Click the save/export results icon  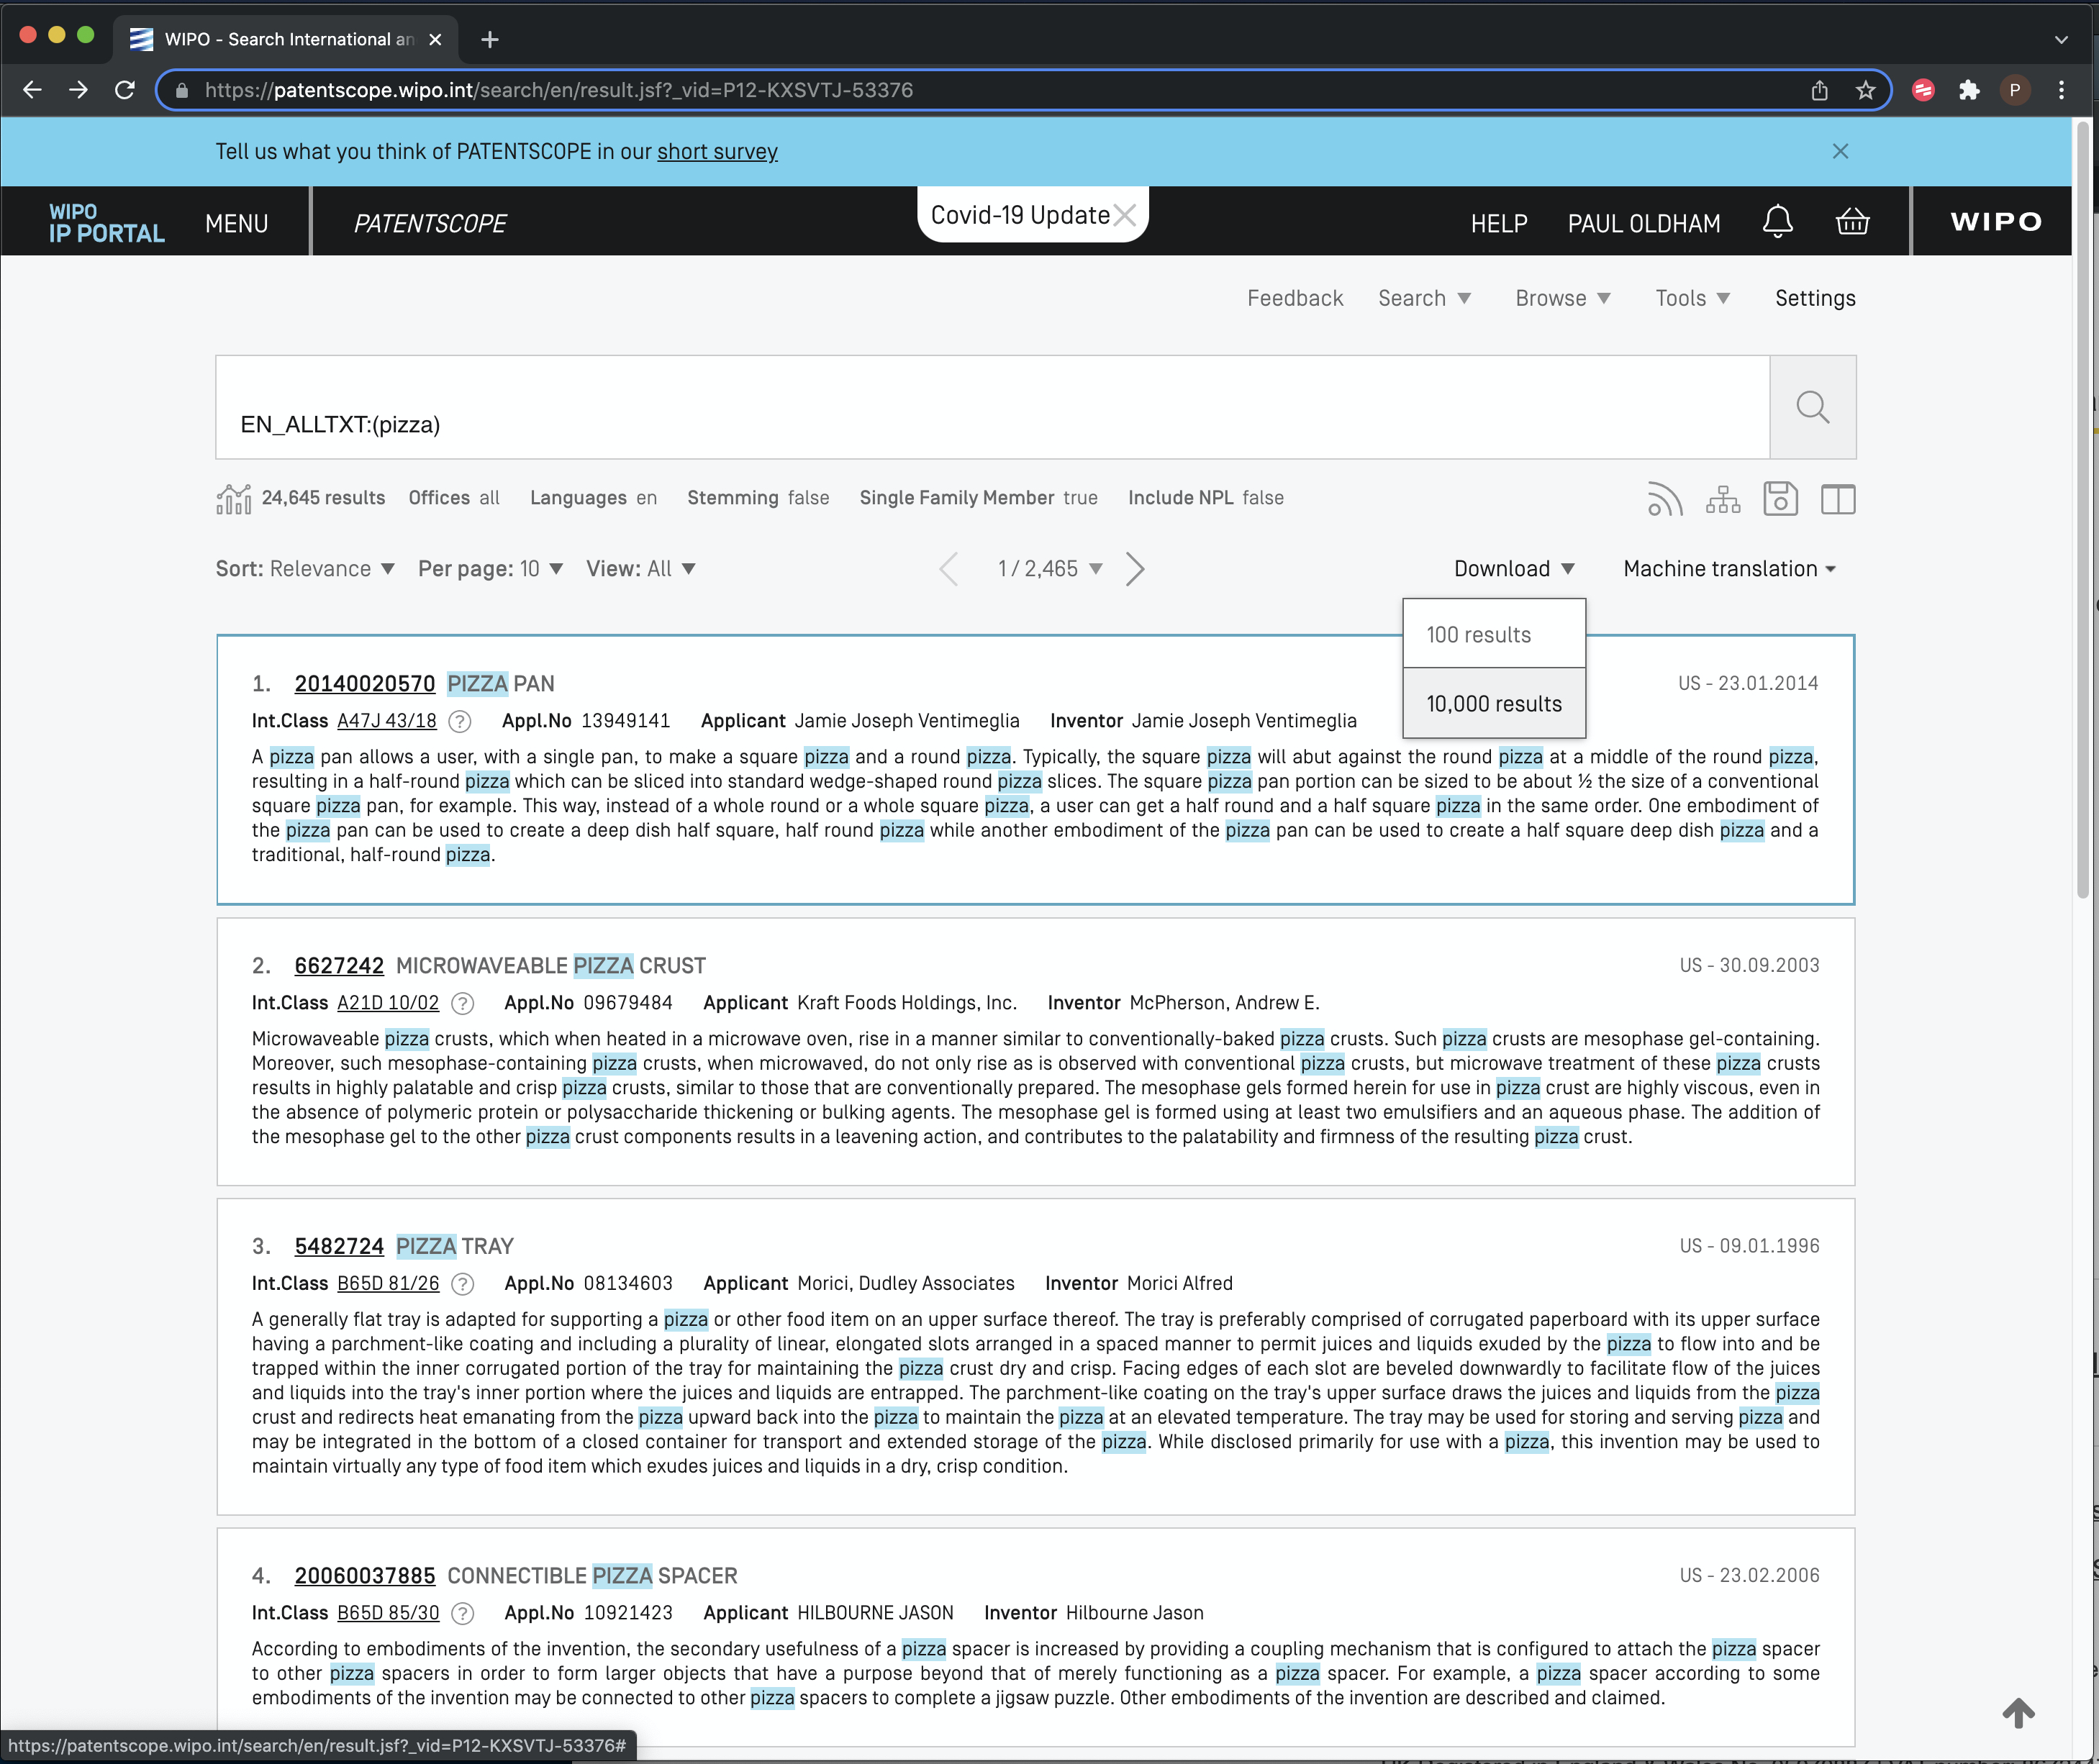[1779, 497]
